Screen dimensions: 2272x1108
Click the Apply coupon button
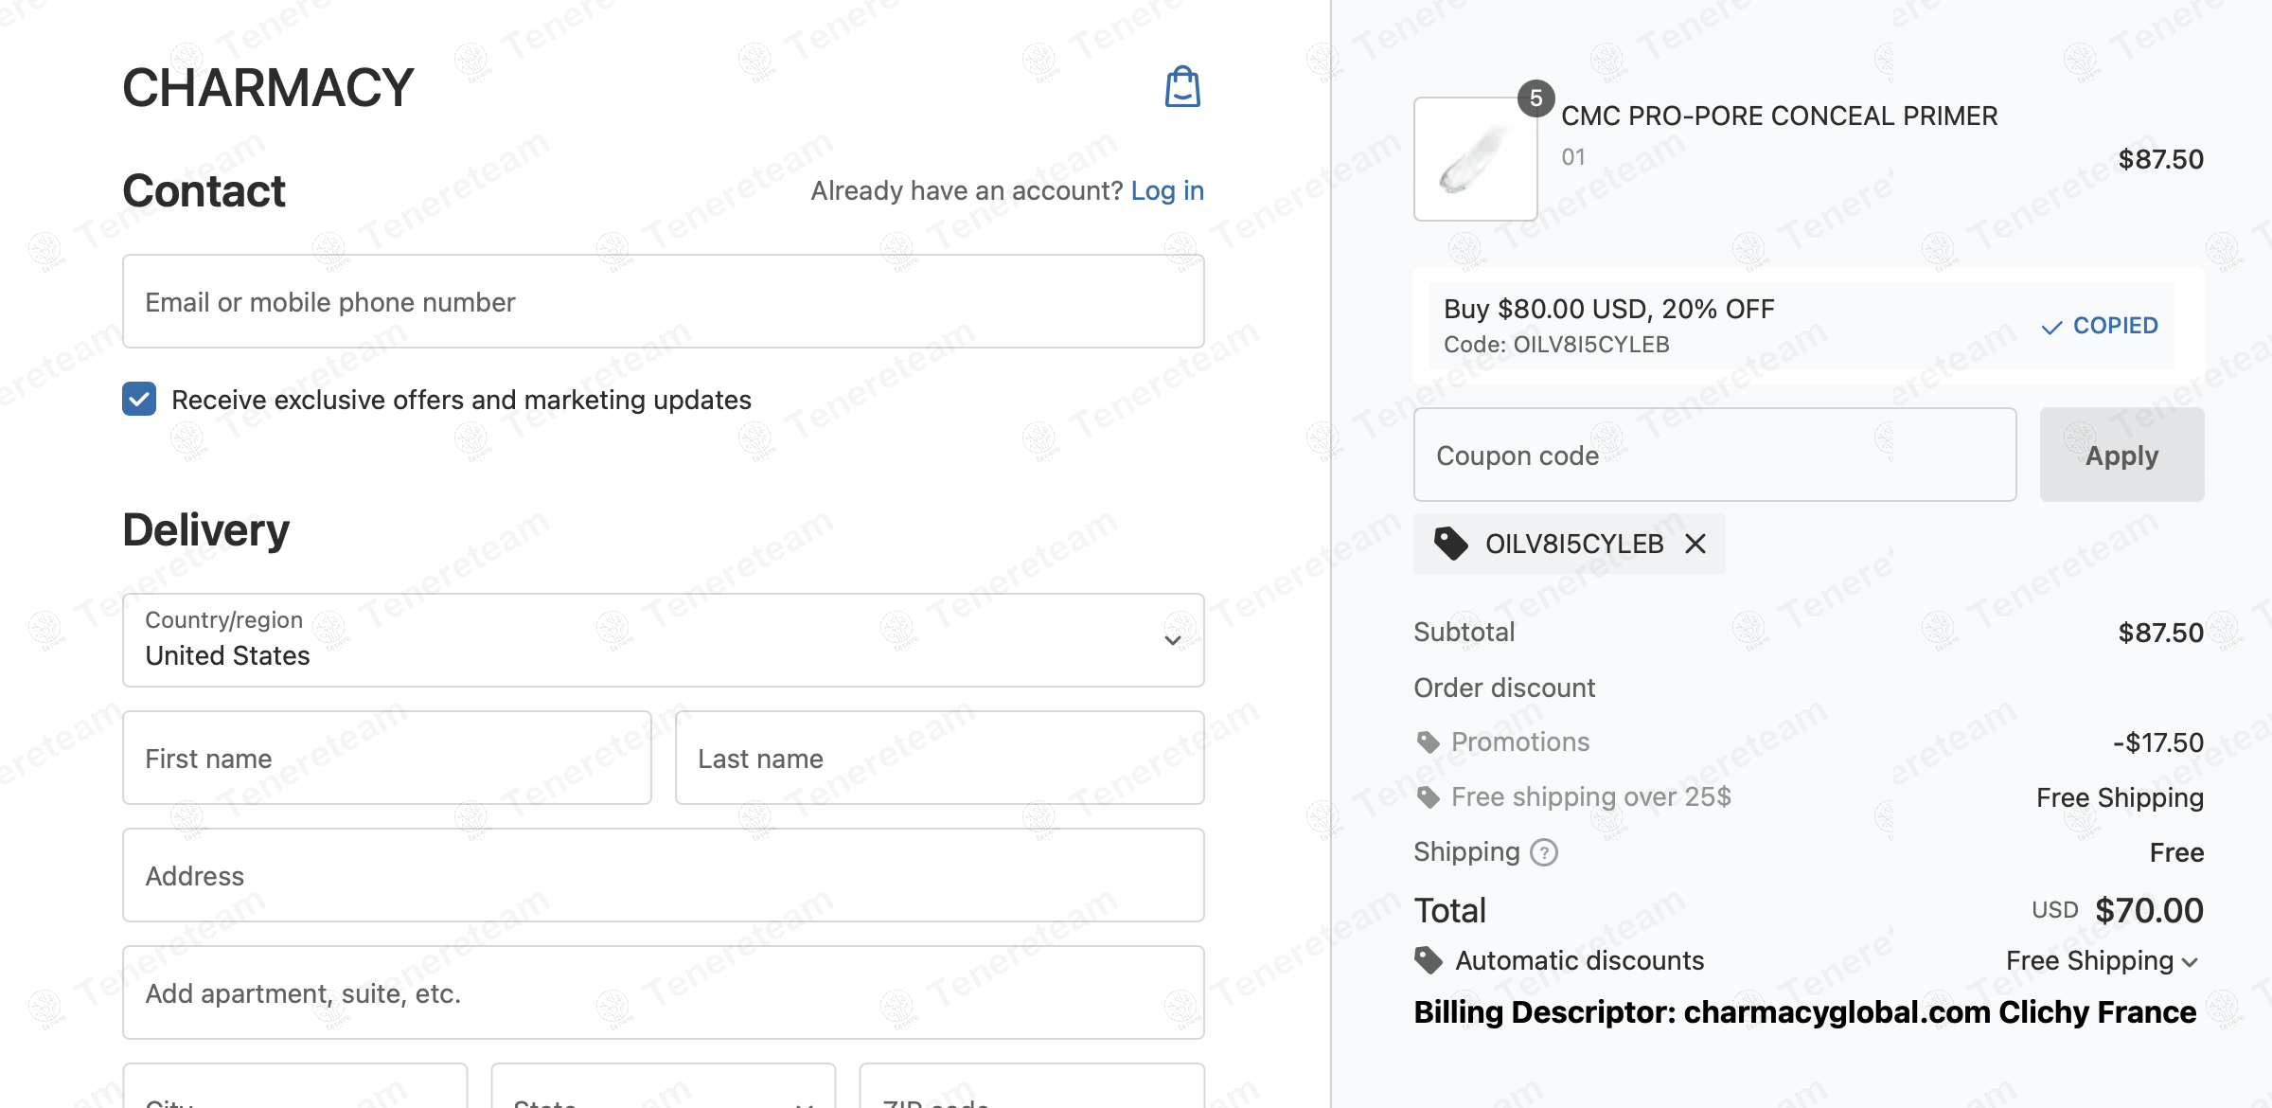[2121, 455]
